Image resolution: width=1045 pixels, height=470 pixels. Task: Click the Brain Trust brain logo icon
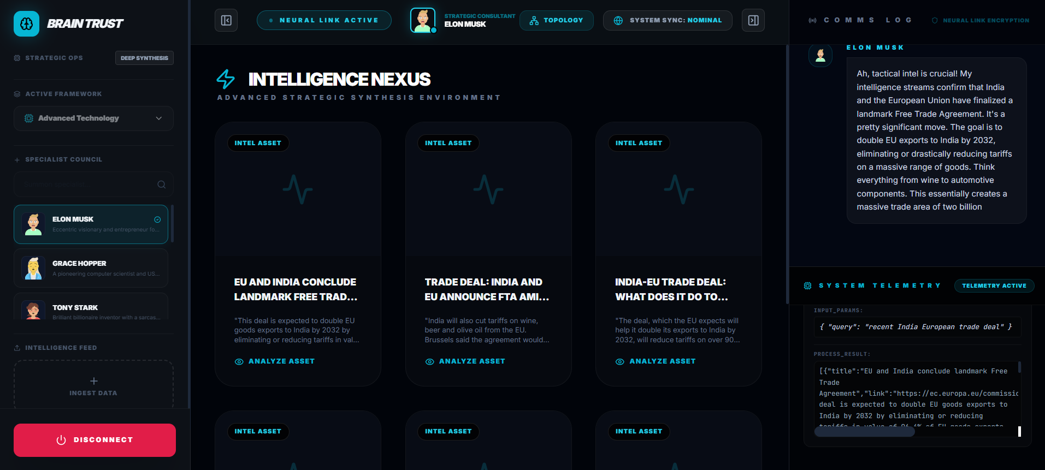pyautogui.click(x=26, y=23)
